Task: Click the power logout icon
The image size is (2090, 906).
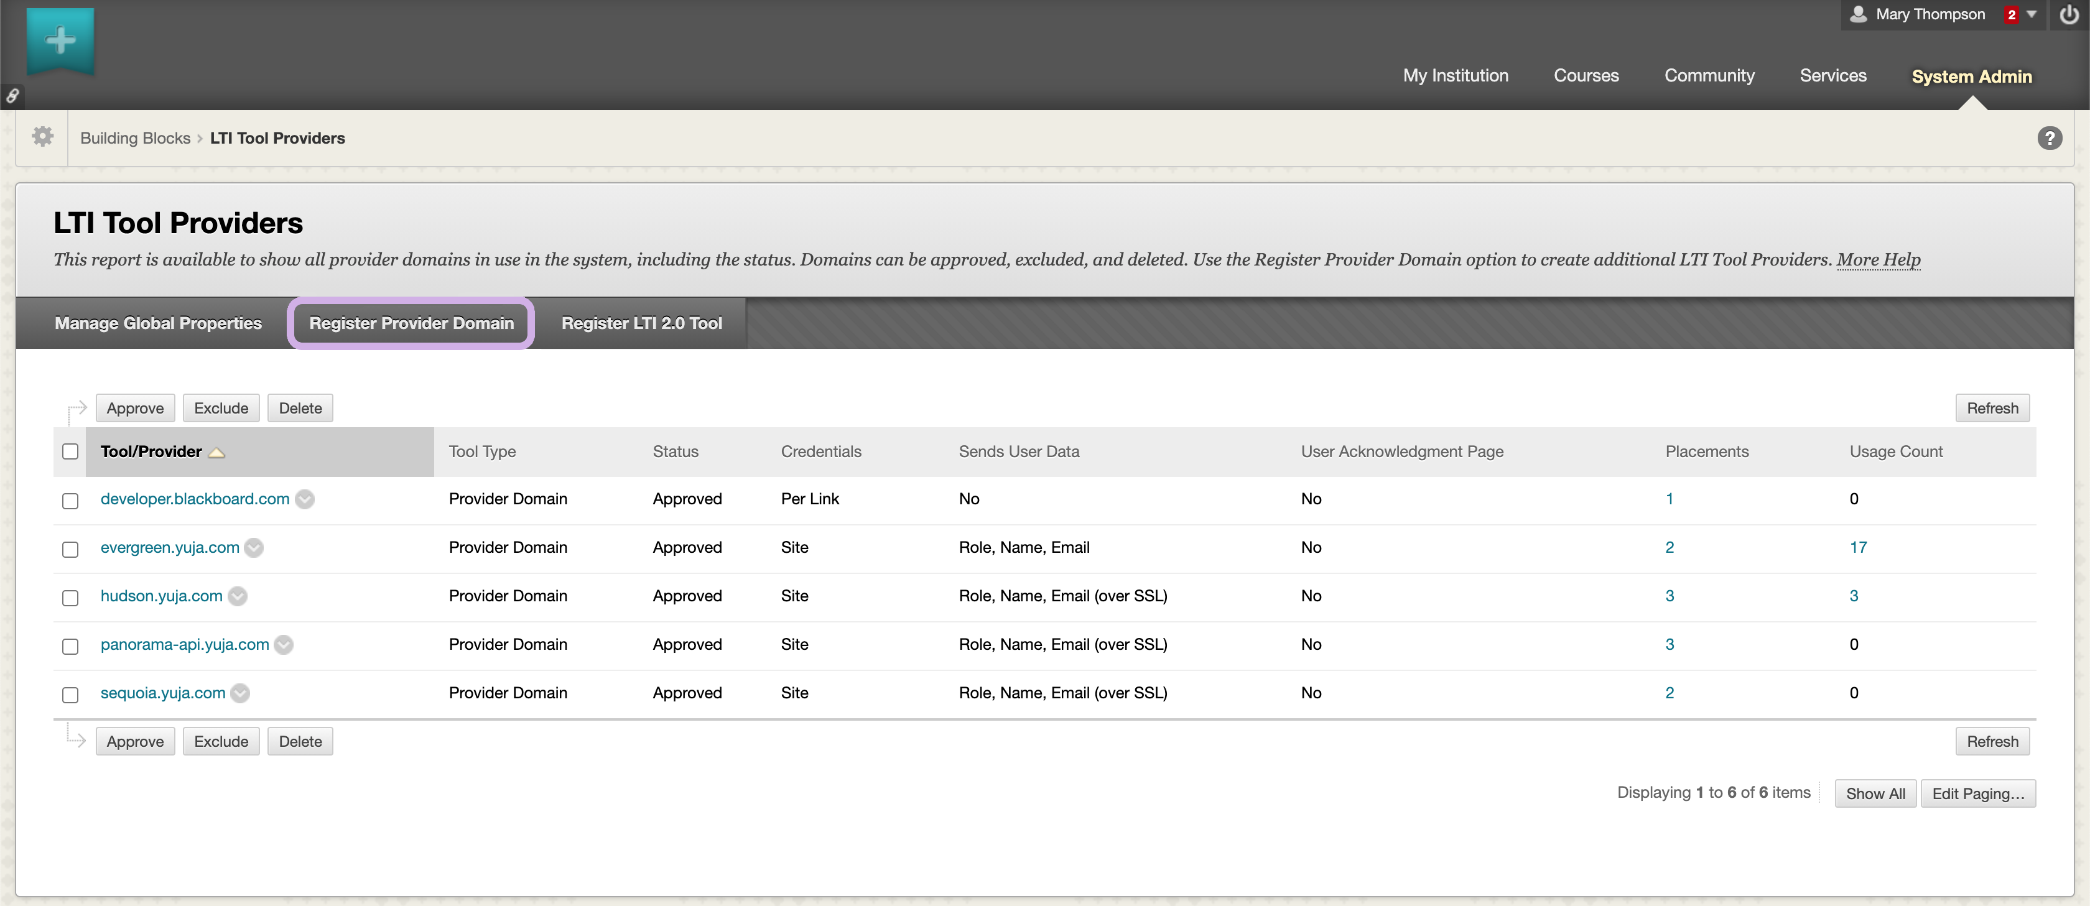Action: point(2068,14)
